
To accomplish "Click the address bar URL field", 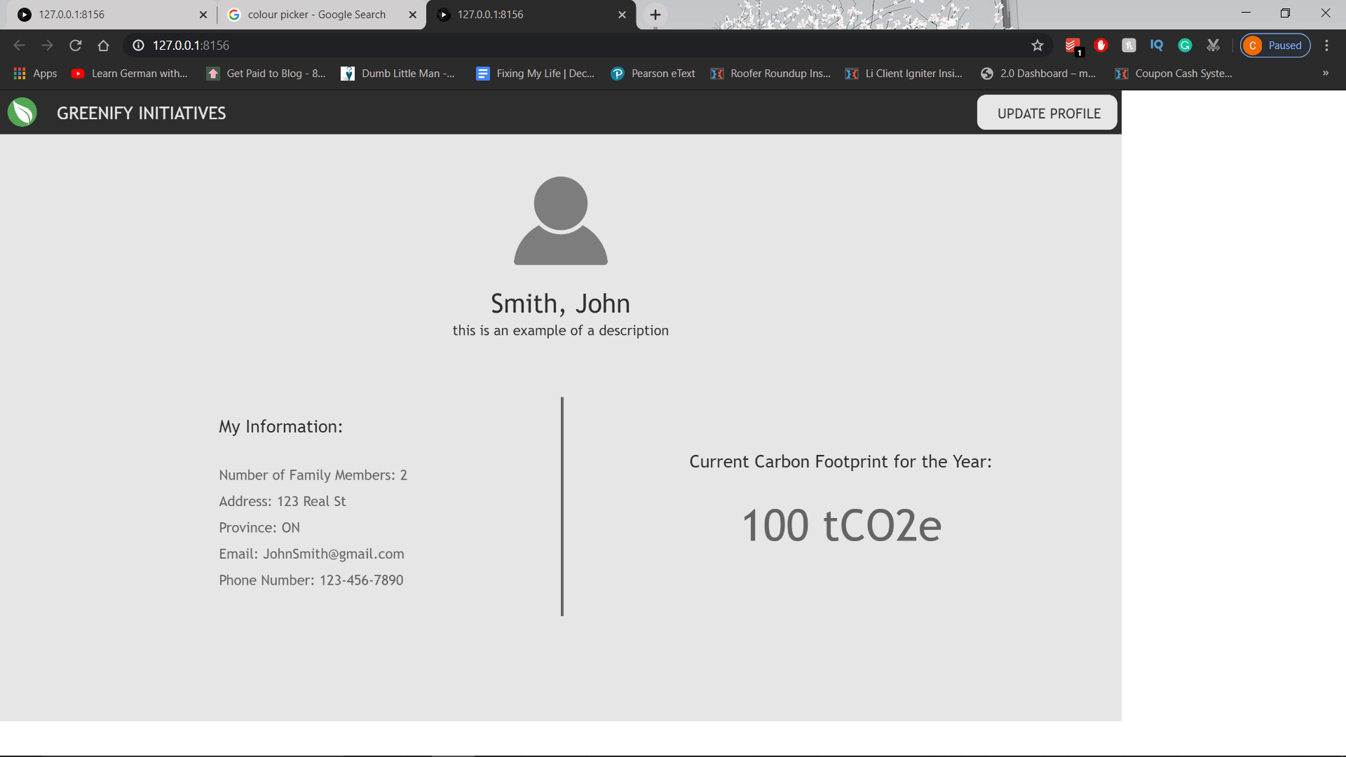I will [561, 46].
